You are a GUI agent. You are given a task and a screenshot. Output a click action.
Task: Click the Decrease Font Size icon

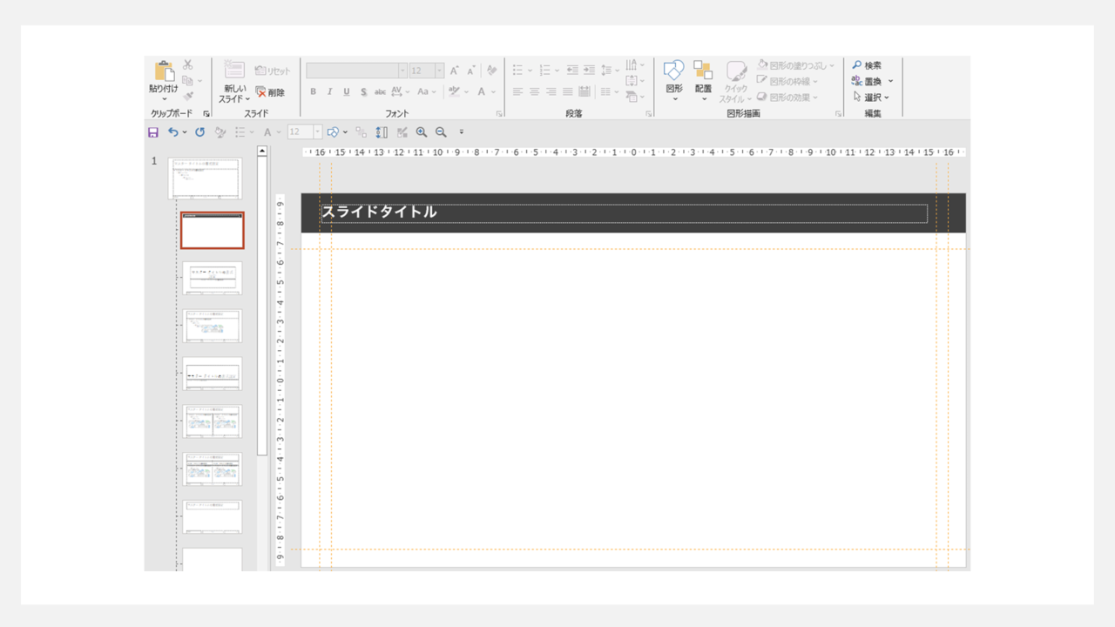point(471,71)
